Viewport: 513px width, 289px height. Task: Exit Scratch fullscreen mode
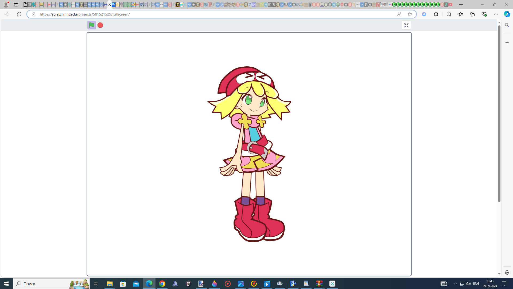[406, 25]
